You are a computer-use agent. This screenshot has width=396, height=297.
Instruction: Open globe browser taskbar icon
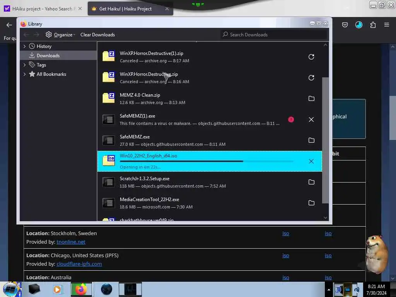[106, 289]
